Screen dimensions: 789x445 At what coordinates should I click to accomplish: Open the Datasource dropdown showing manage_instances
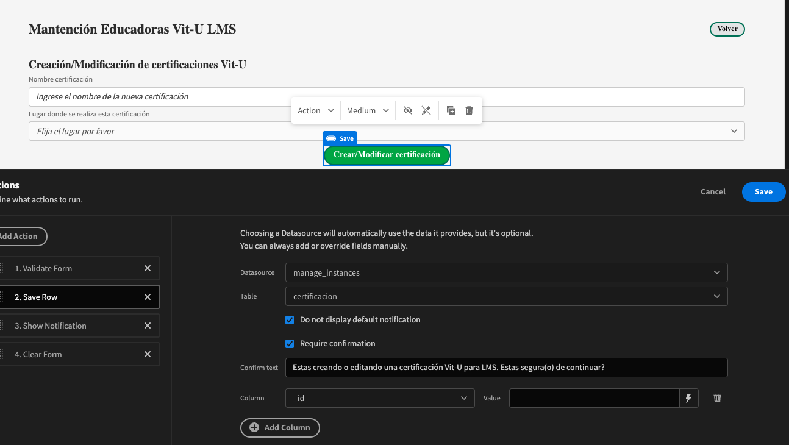pos(506,272)
